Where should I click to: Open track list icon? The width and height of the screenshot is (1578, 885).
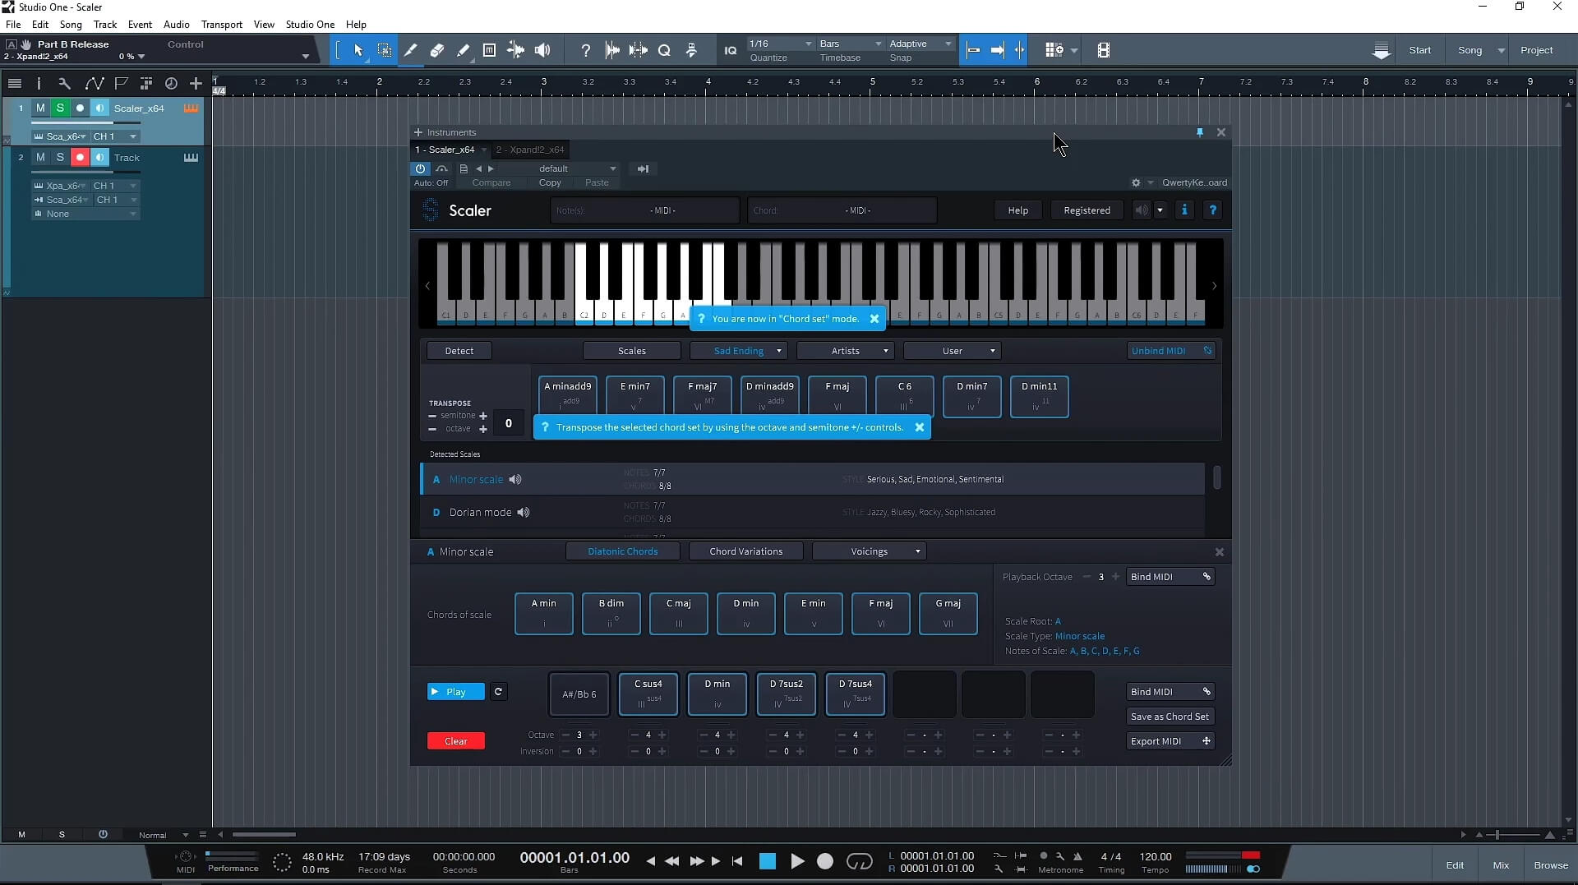coord(14,83)
